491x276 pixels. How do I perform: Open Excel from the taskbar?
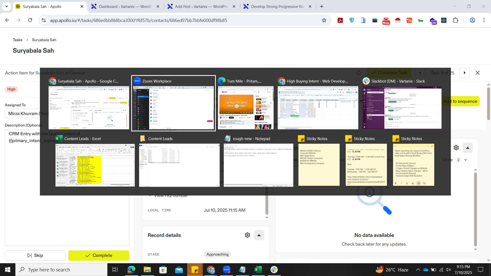point(258,270)
